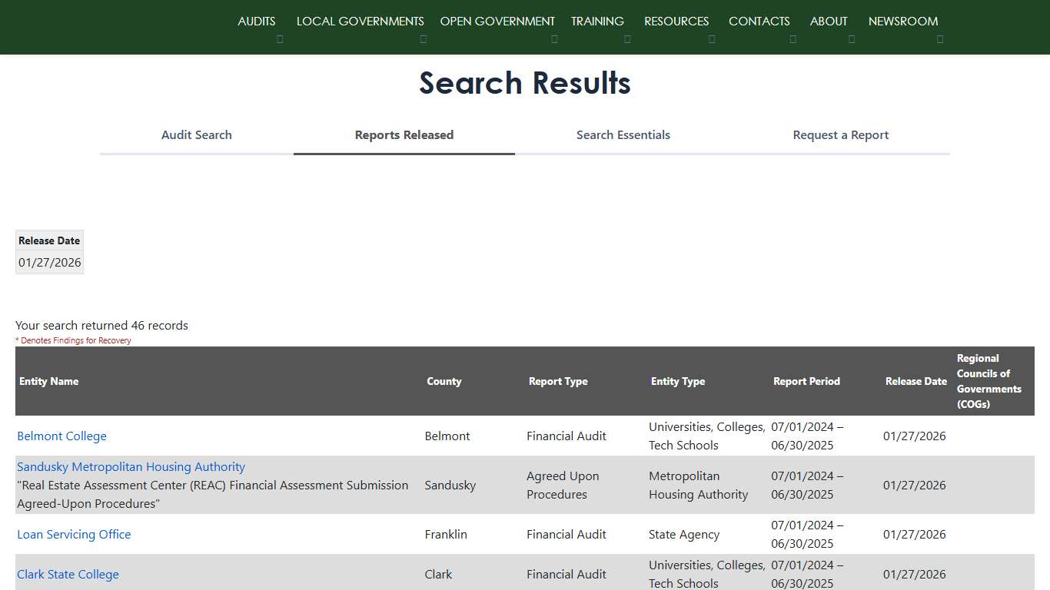This screenshot has width=1050, height=590.
Task: Open the Belmont College report link
Action: click(x=61, y=436)
